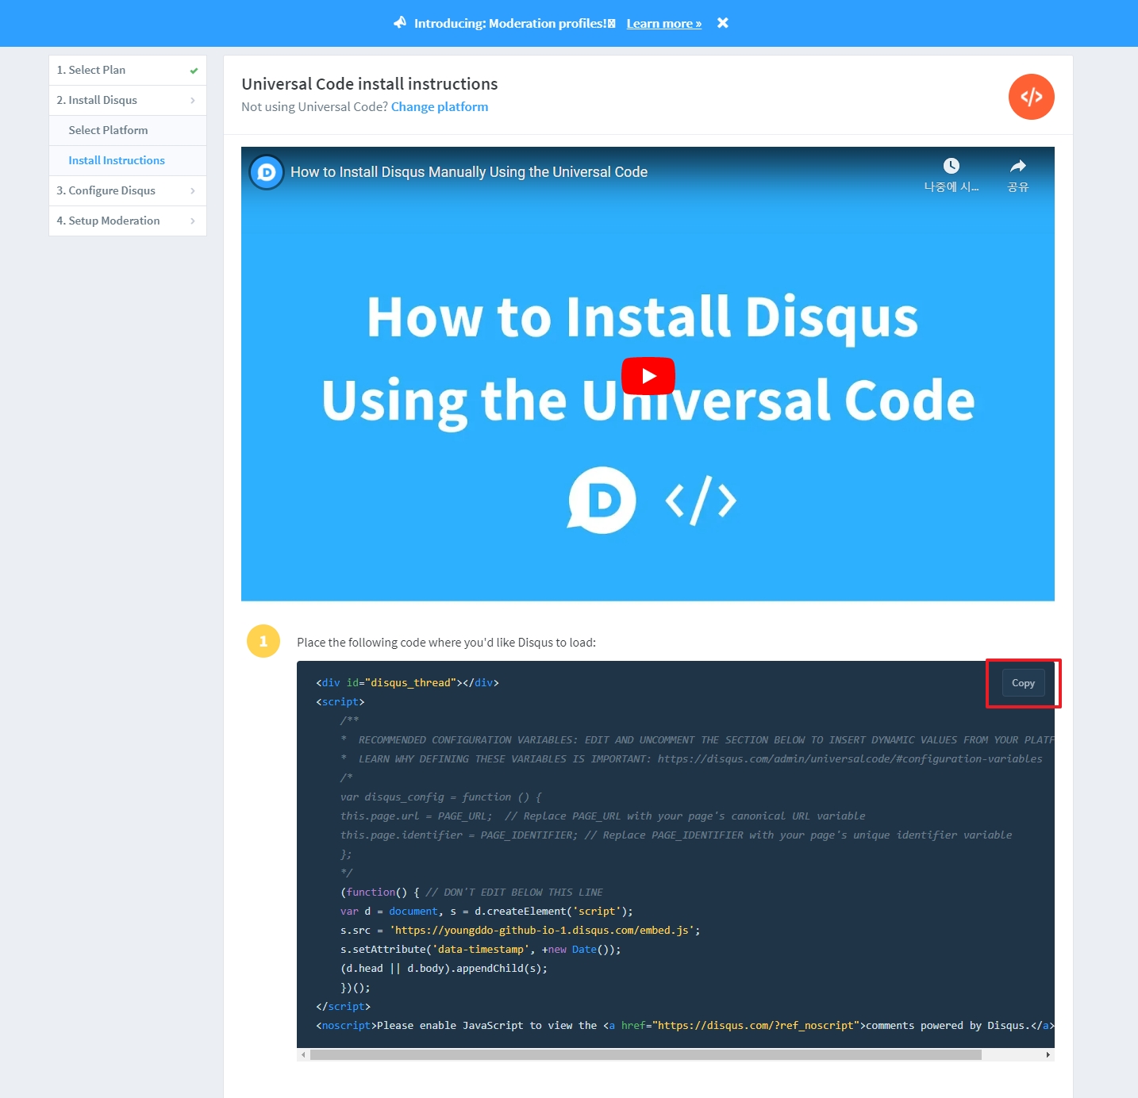Click the megaphone announcement icon
Viewport: 1138px width, 1098px height.
coord(400,23)
